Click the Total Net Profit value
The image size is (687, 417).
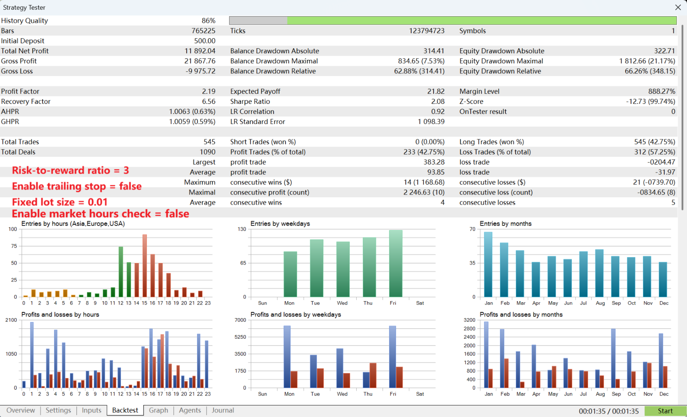tap(200, 51)
